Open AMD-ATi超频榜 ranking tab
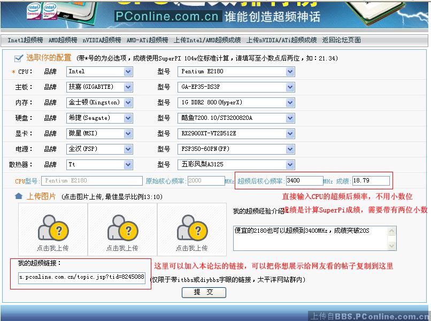 148,40
